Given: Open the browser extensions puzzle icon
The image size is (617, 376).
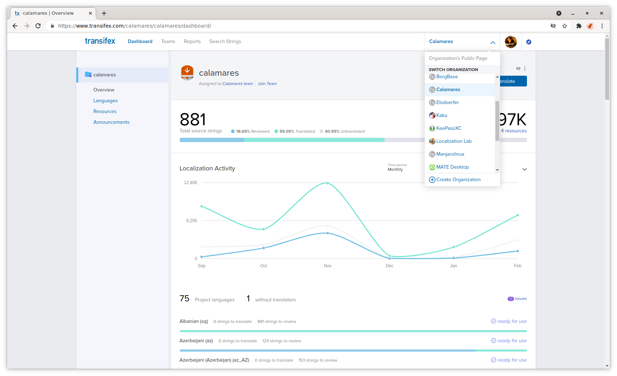Looking at the screenshot, I should (x=579, y=26).
